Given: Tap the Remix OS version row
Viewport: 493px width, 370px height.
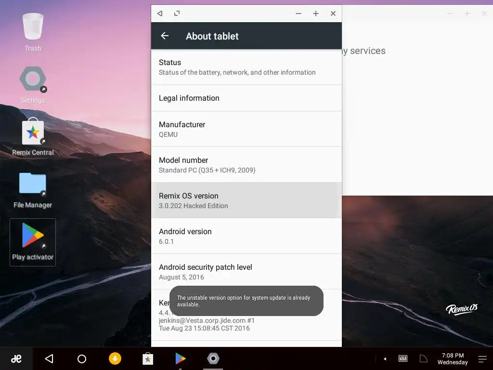Looking at the screenshot, I should (246, 200).
